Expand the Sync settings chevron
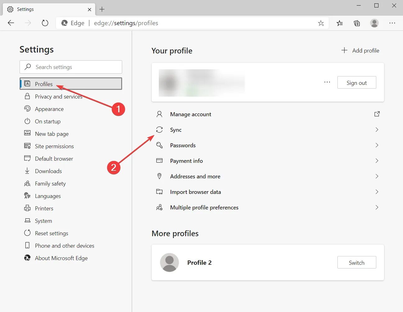Viewport: 403px width, 312px height. (377, 130)
